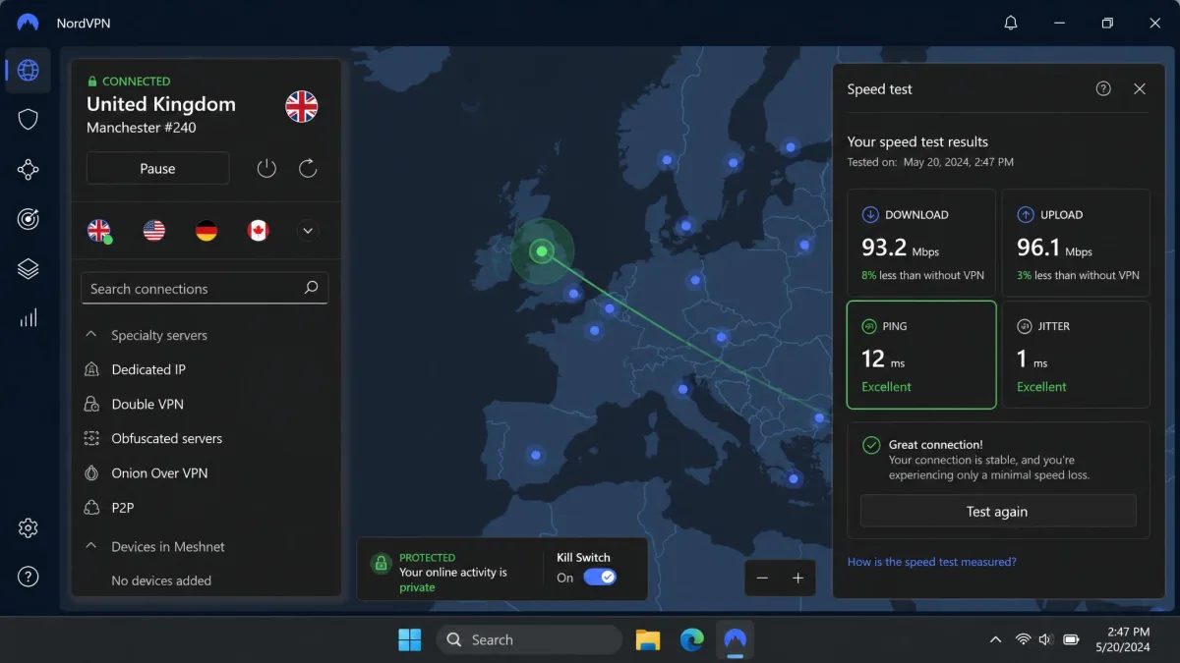Close the Speed test panel

(x=1140, y=88)
